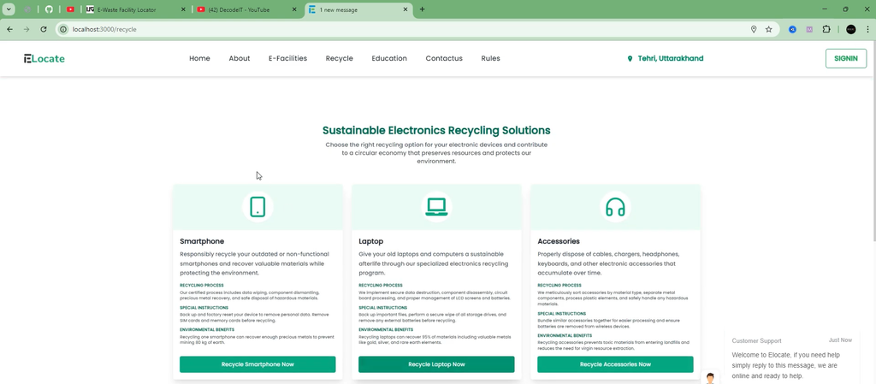Click the ELocate logo in the header
This screenshot has height=384, width=876.
pos(44,59)
